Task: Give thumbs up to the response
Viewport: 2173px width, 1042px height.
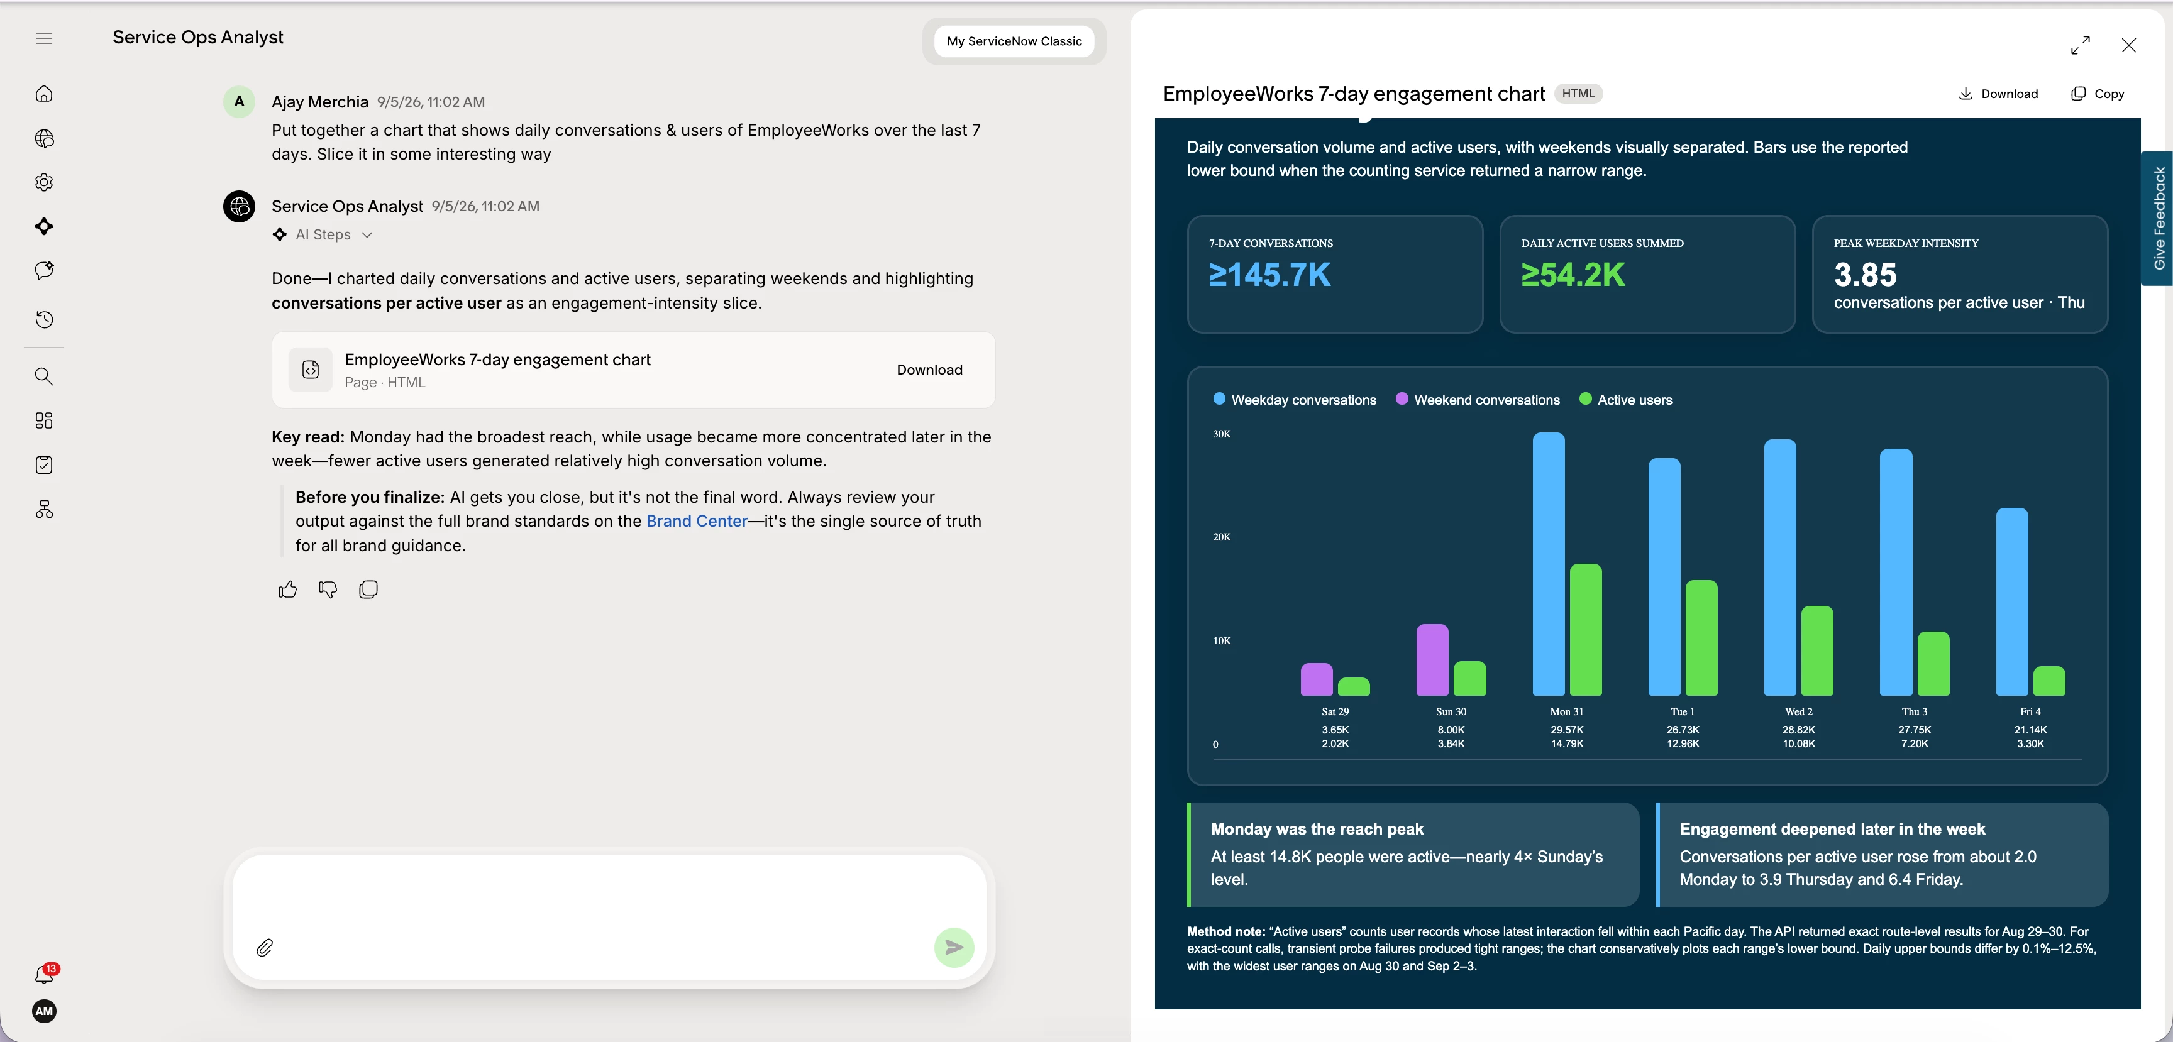Action: [287, 590]
